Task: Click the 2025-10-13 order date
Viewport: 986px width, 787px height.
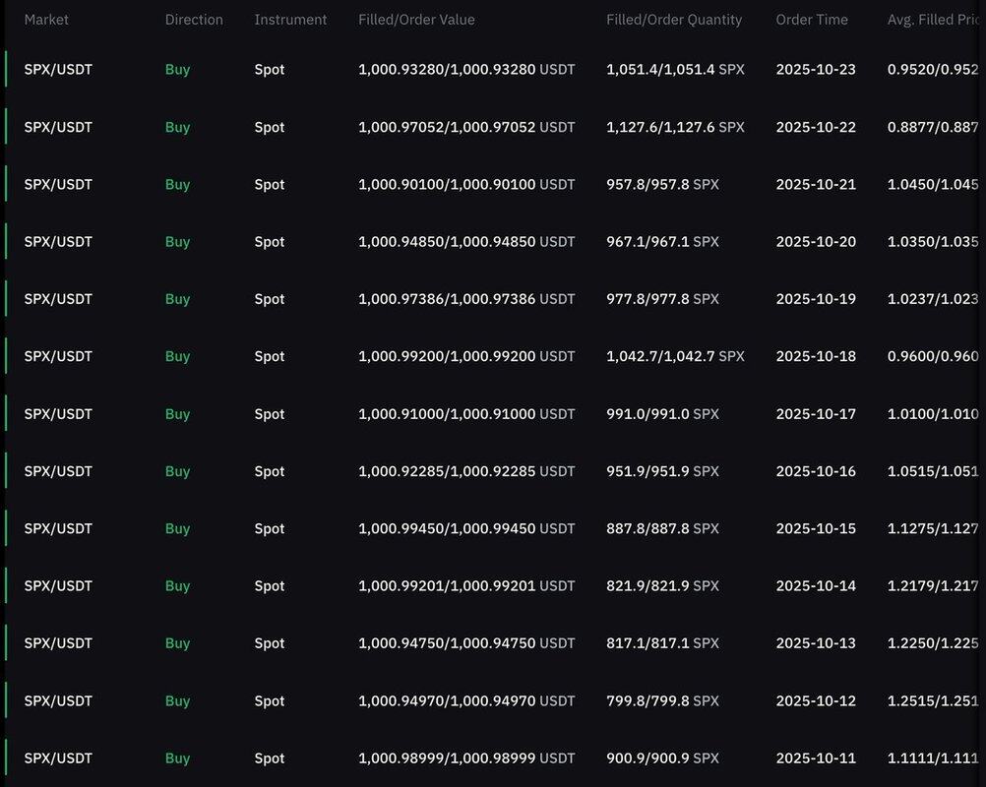Action: (816, 643)
